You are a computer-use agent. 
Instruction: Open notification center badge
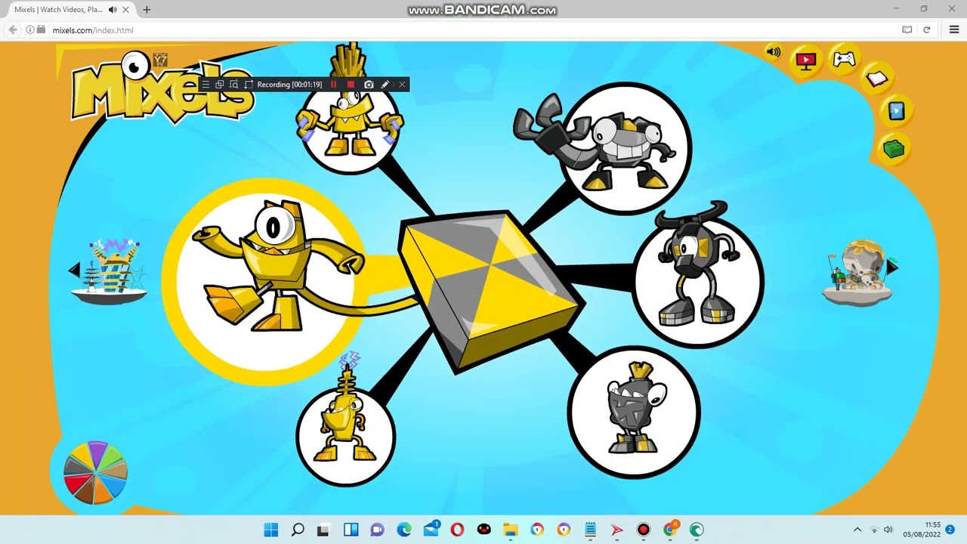pyautogui.click(x=950, y=530)
